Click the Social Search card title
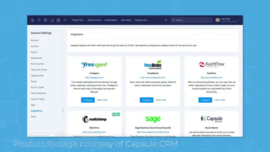The image size is (270, 152). pos(212,128)
